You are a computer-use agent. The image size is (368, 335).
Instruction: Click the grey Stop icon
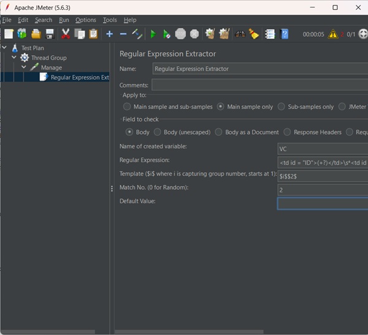coord(180,34)
